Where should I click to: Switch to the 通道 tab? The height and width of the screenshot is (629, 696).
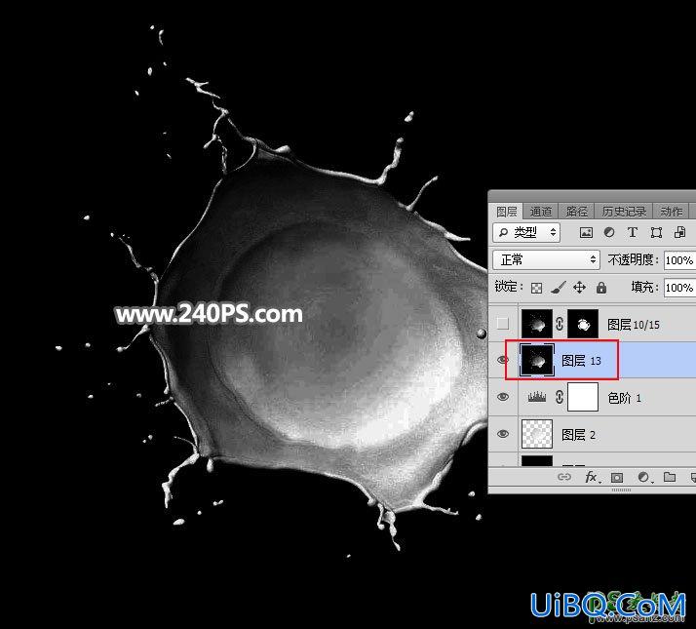coord(540,212)
